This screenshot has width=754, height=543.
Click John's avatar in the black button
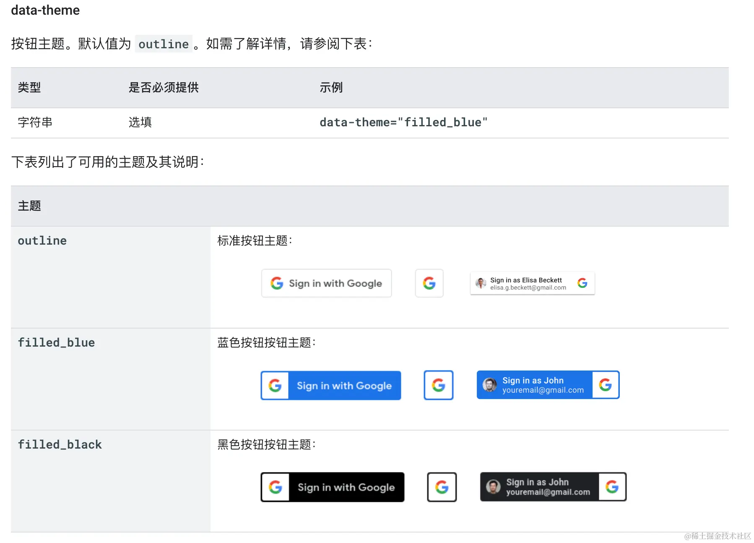pos(493,487)
